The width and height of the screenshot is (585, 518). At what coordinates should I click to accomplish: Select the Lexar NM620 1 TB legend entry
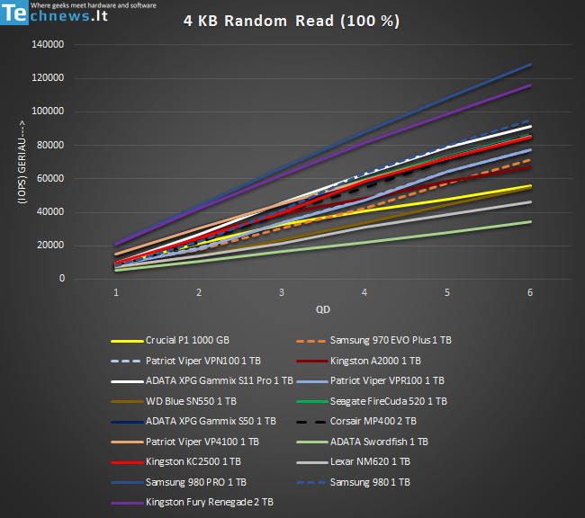[x=354, y=461]
